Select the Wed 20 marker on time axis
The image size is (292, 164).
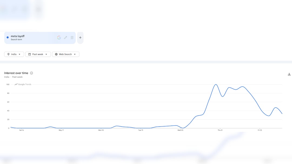[x=180, y=130]
